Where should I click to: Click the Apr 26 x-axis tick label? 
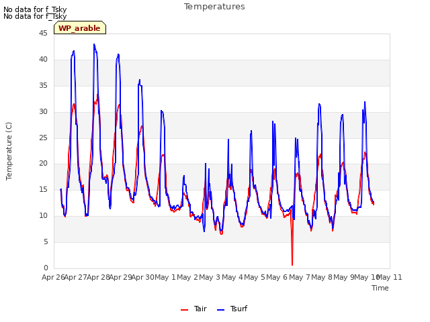point(53,277)
